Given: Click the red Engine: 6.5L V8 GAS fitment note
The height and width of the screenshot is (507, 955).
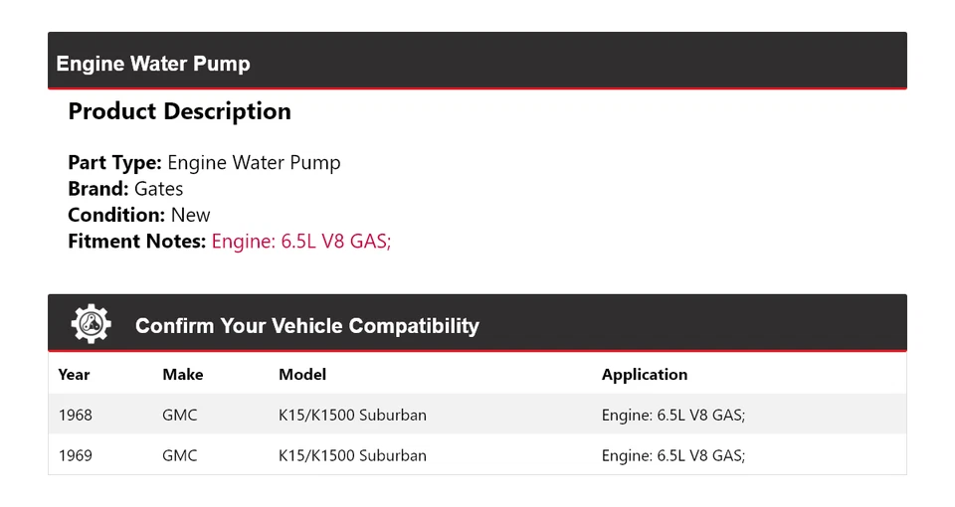Looking at the screenshot, I should (x=301, y=241).
